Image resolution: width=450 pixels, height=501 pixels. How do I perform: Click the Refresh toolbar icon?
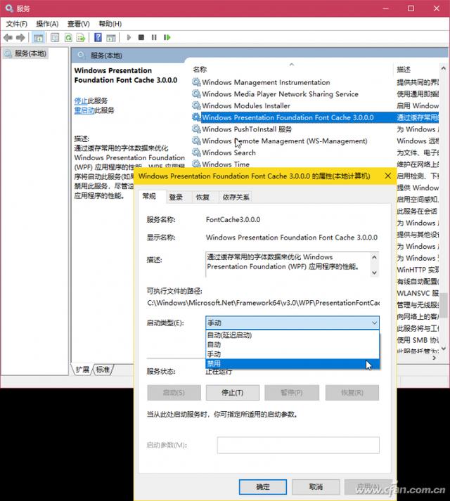coord(68,38)
